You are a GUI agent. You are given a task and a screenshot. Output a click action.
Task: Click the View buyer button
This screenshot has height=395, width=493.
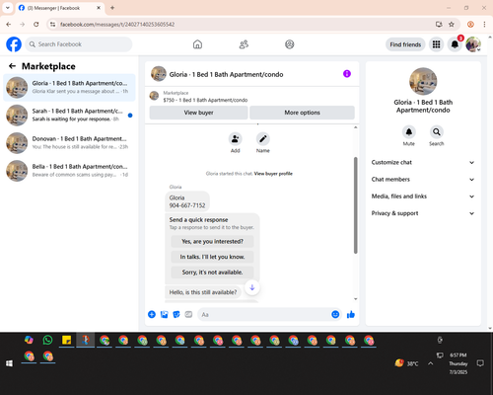click(x=198, y=113)
